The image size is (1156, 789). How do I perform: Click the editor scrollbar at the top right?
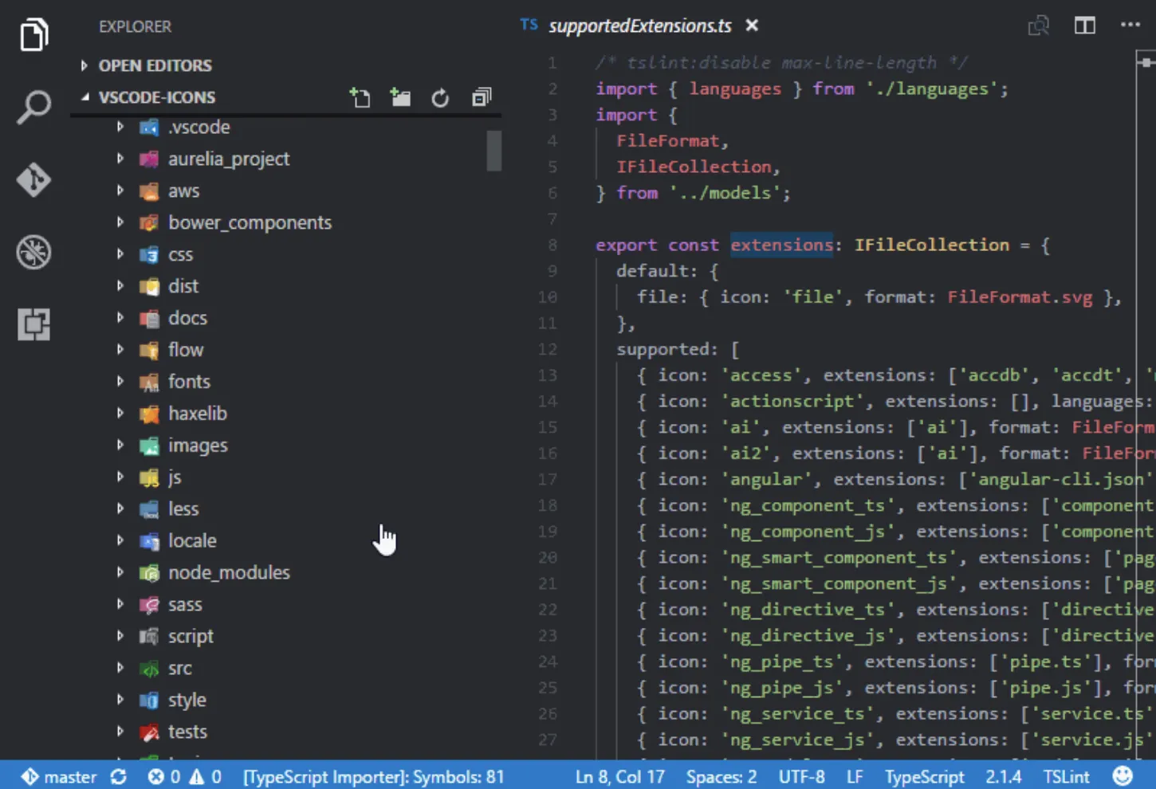click(1146, 62)
